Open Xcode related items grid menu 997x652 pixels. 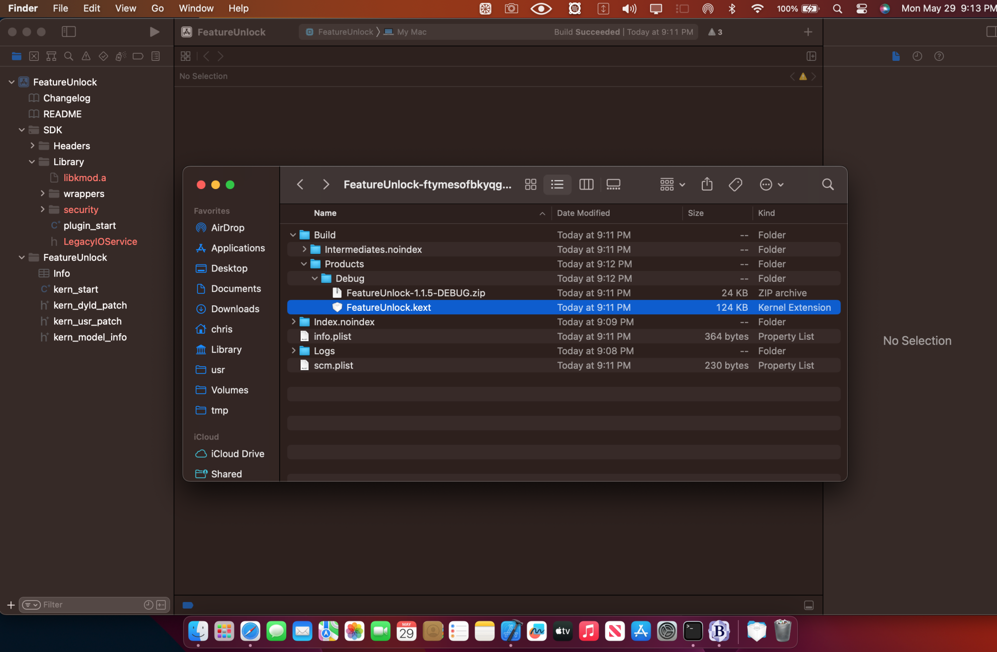coord(185,56)
